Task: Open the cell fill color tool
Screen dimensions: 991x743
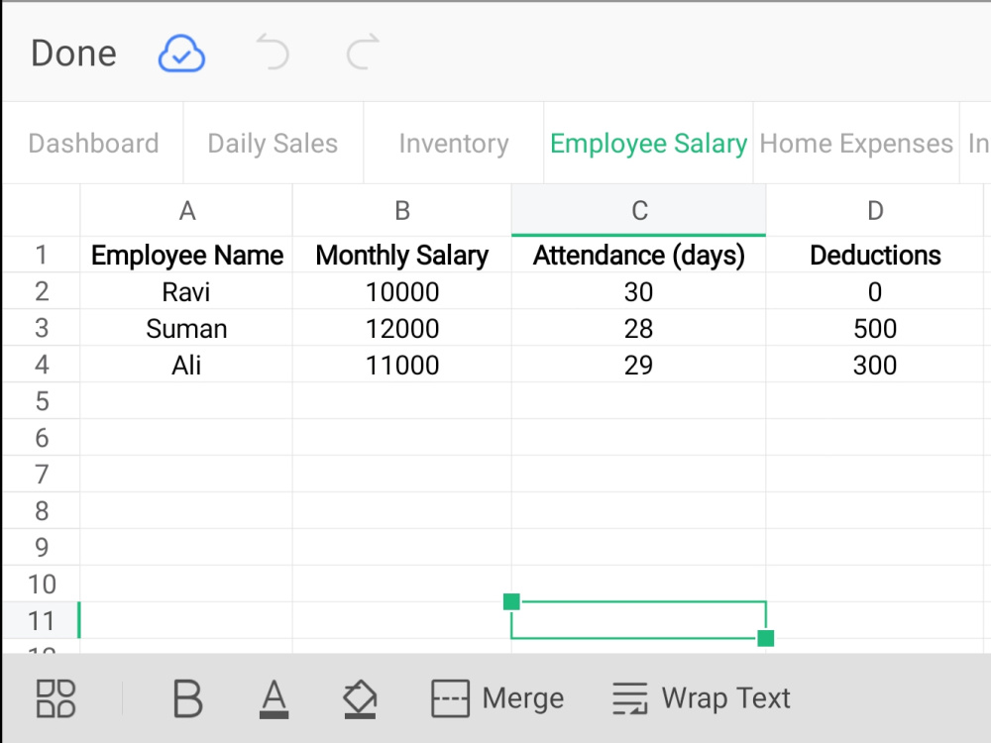Action: click(361, 698)
